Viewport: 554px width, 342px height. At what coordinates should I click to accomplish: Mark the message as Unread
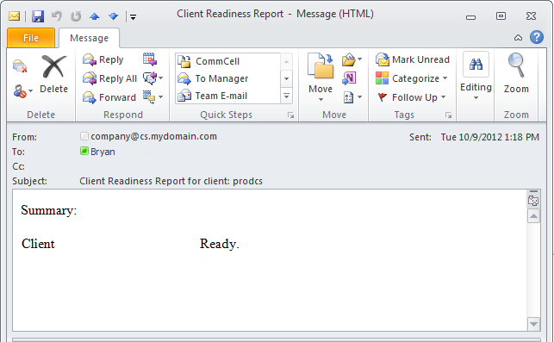pos(413,59)
